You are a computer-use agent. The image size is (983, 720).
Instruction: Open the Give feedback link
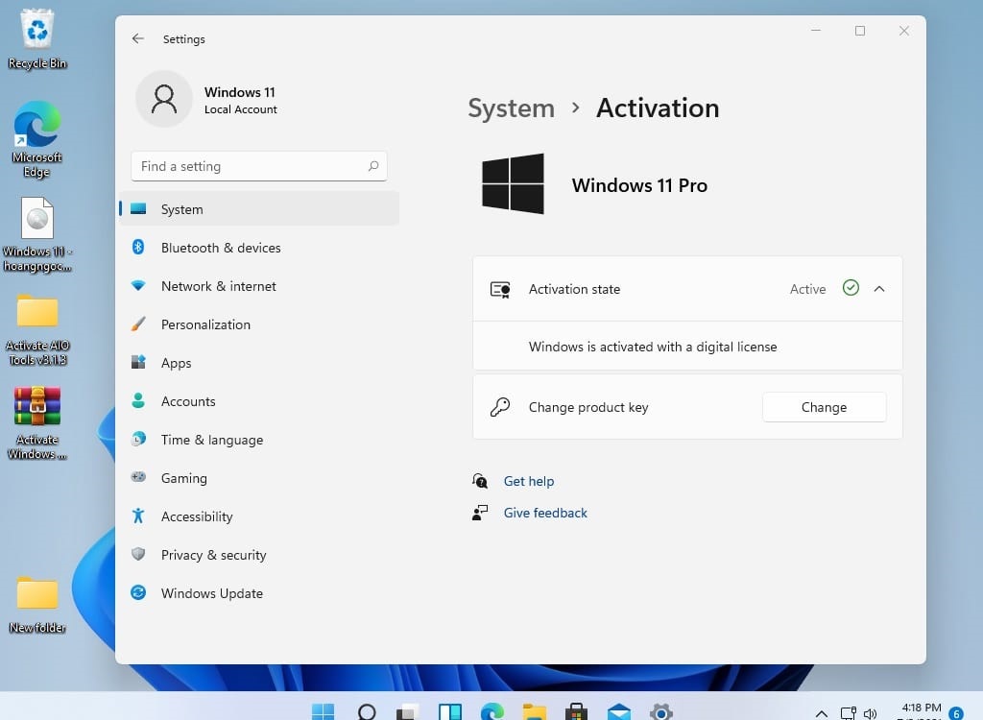[x=545, y=513]
